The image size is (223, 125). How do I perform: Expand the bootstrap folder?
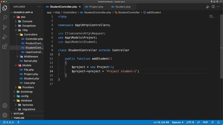[x=14, y=92]
